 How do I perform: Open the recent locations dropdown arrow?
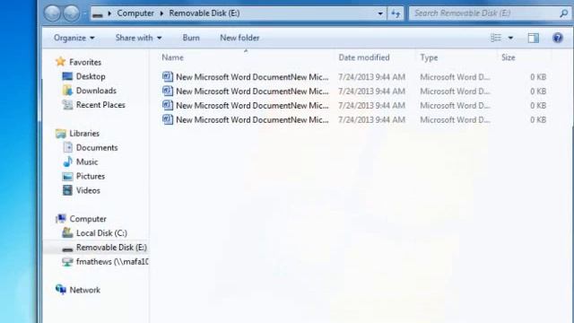coord(84,13)
